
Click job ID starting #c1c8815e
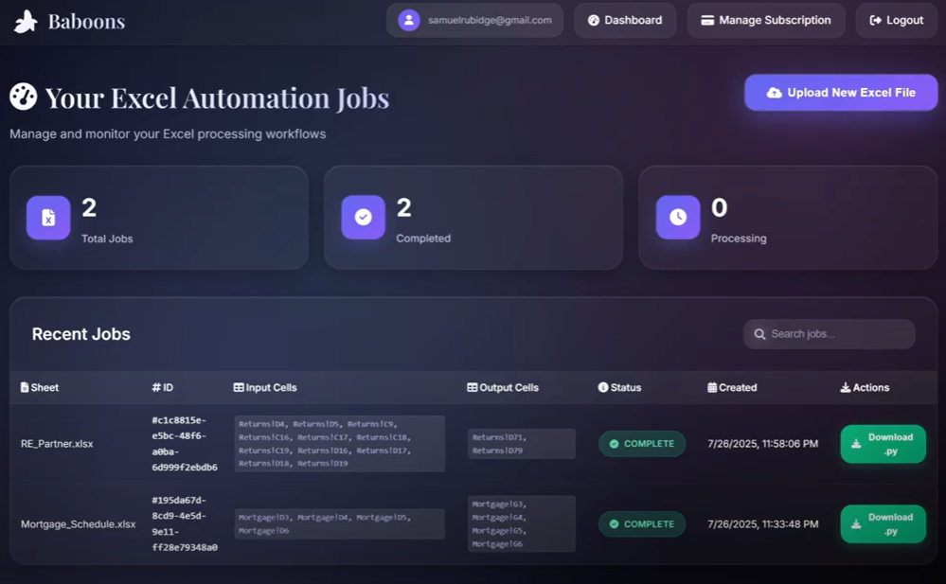click(x=184, y=443)
